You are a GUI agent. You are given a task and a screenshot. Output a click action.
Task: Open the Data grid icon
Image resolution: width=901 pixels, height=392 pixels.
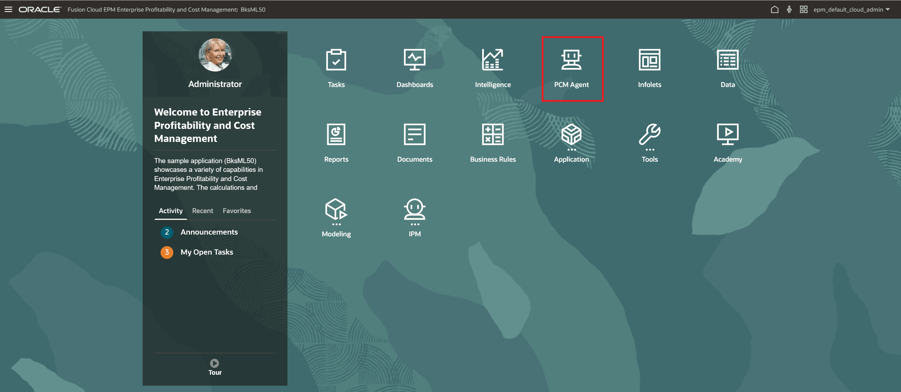728,60
